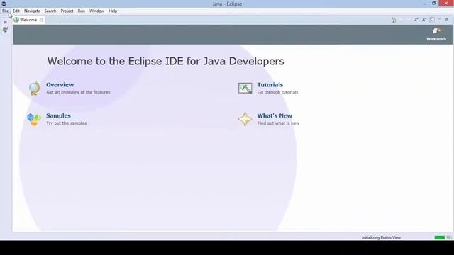Click the enlarge font size icon
454x255 pixels.
point(424,20)
